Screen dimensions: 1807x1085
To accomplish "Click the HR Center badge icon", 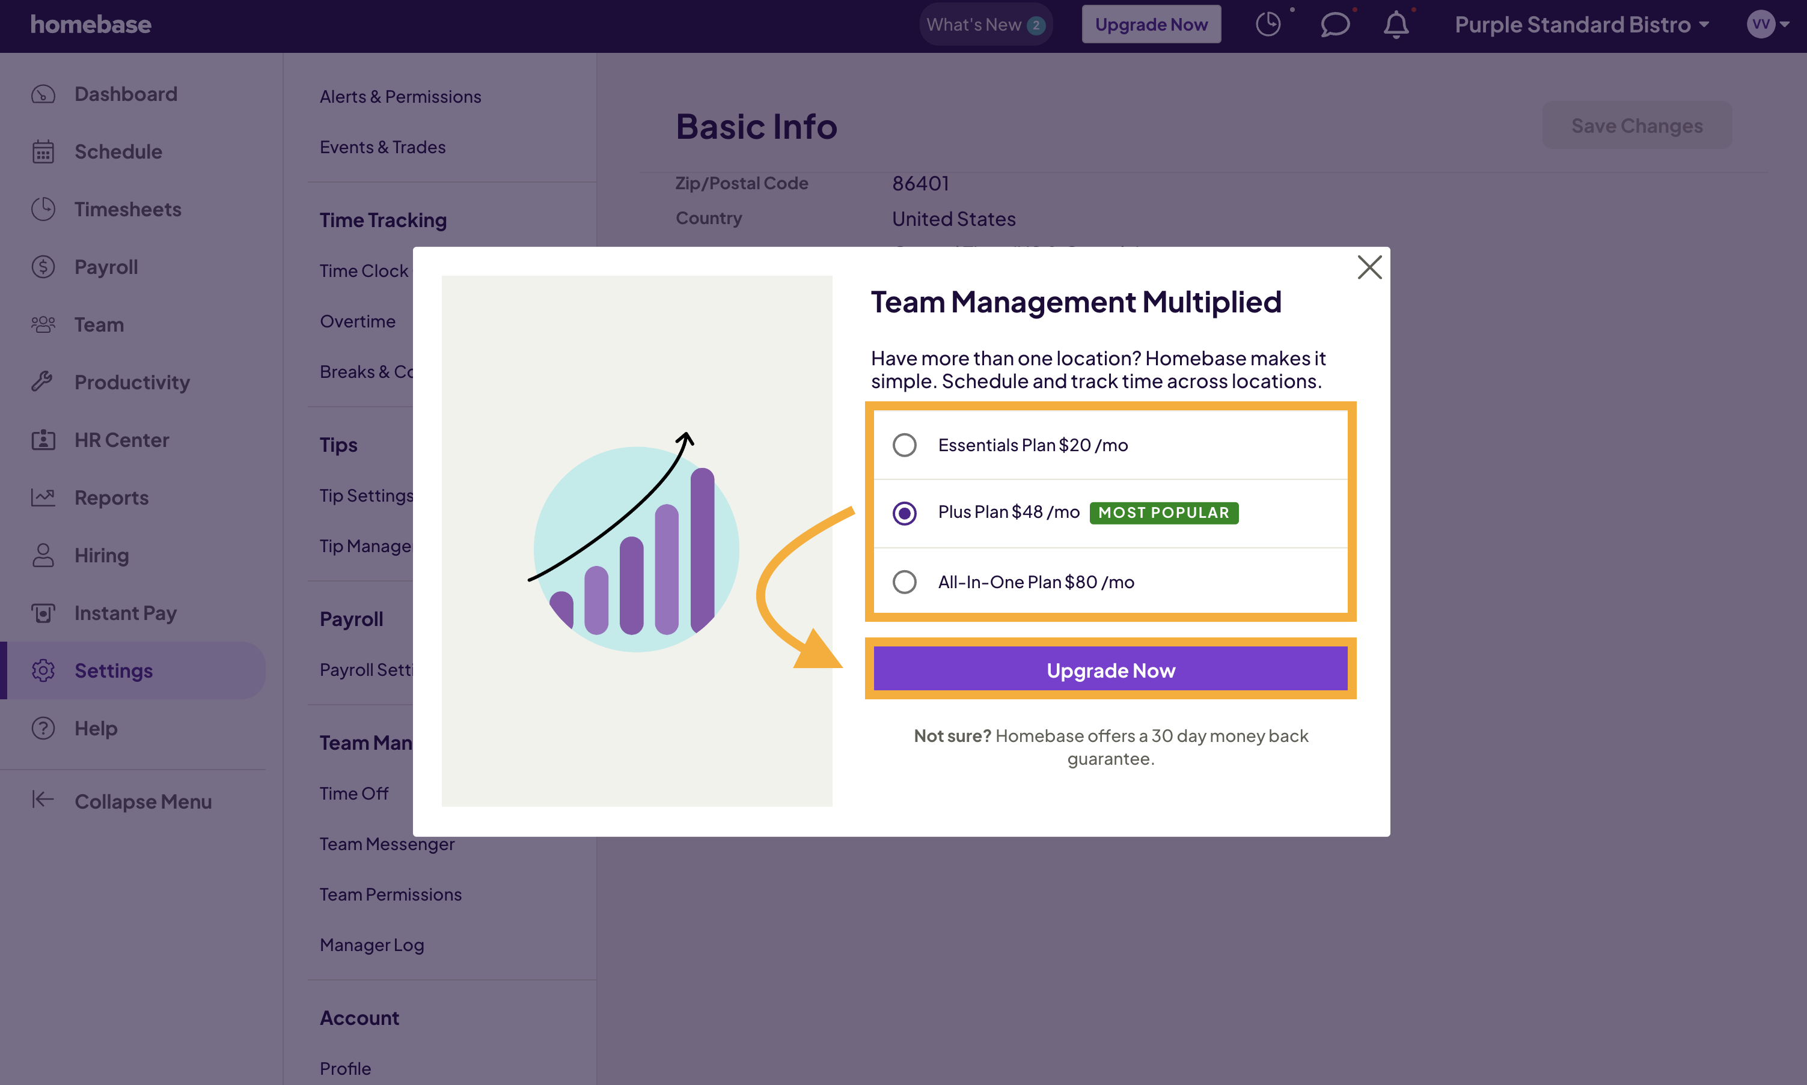I will (43, 440).
